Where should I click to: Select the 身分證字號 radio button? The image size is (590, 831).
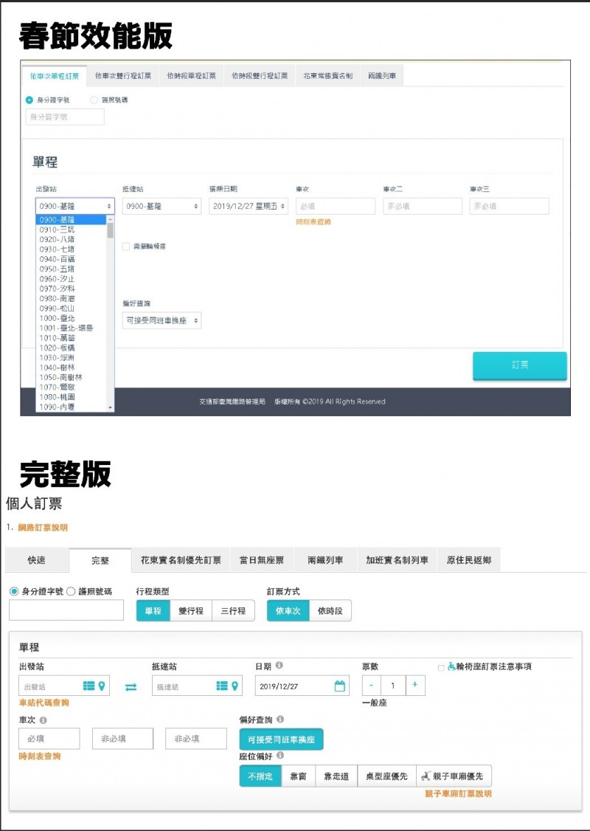pos(14,591)
